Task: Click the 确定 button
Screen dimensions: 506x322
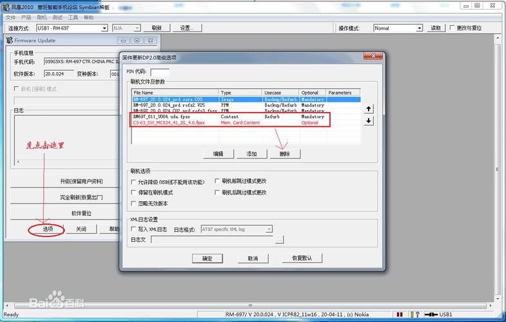Action: (207, 258)
